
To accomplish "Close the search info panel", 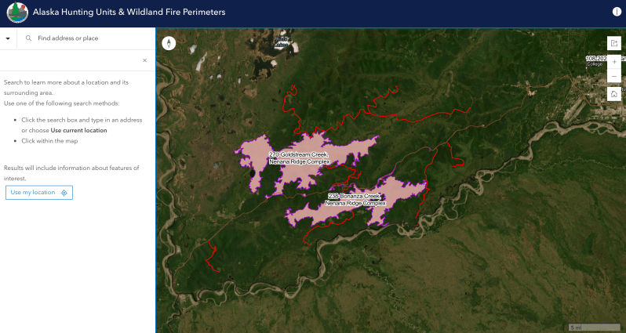I will point(144,60).
